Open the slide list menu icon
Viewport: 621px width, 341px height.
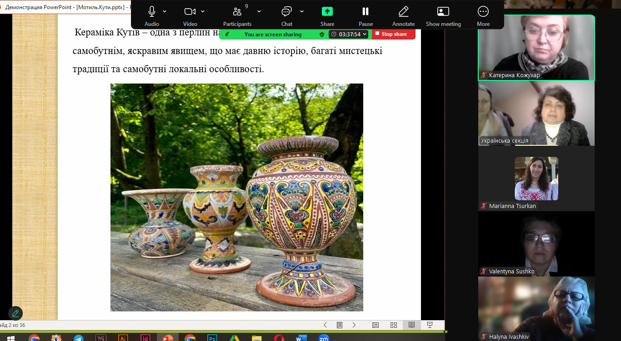pyautogui.click(x=340, y=325)
